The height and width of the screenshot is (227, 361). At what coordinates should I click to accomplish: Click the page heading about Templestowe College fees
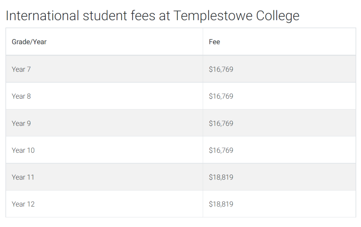tap(152, 16)
